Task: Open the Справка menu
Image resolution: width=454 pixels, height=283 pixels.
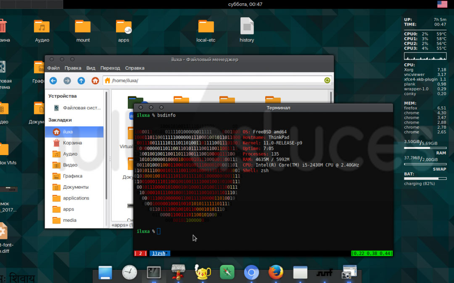Action: 135,68
